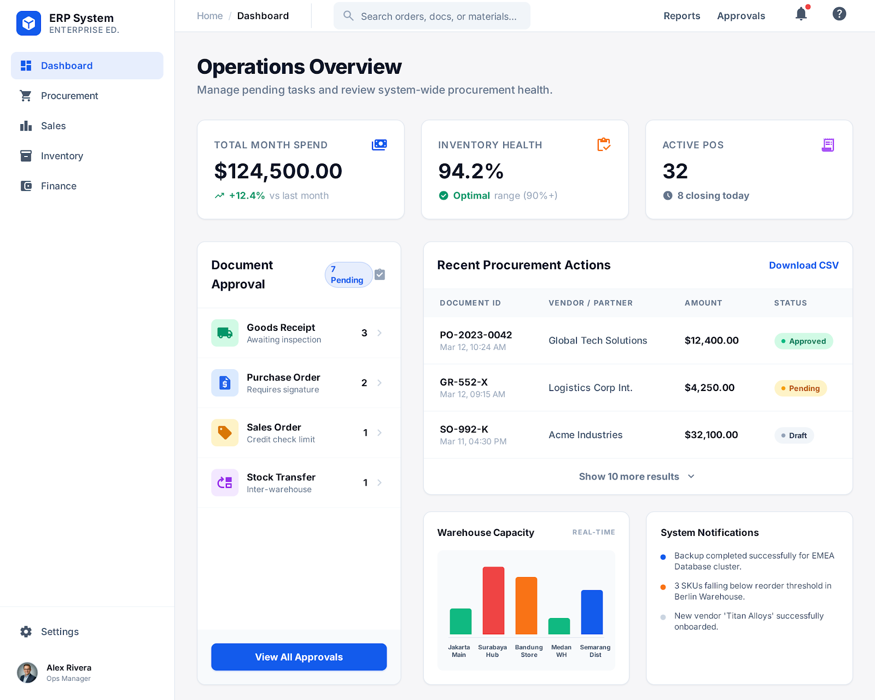
Task: Click the search orders input field
Action: [437, 16]
